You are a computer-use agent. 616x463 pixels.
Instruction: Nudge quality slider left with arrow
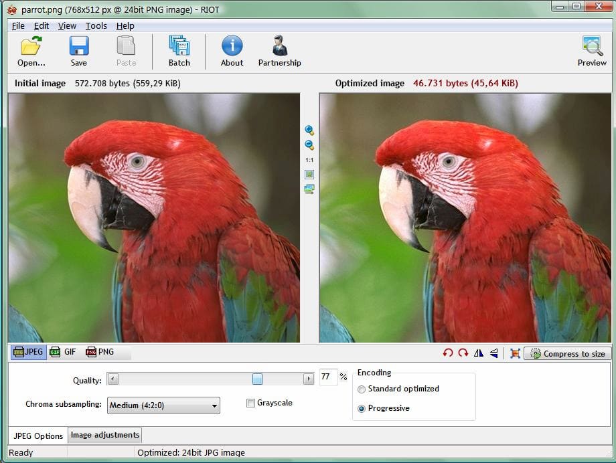[112, 379]
